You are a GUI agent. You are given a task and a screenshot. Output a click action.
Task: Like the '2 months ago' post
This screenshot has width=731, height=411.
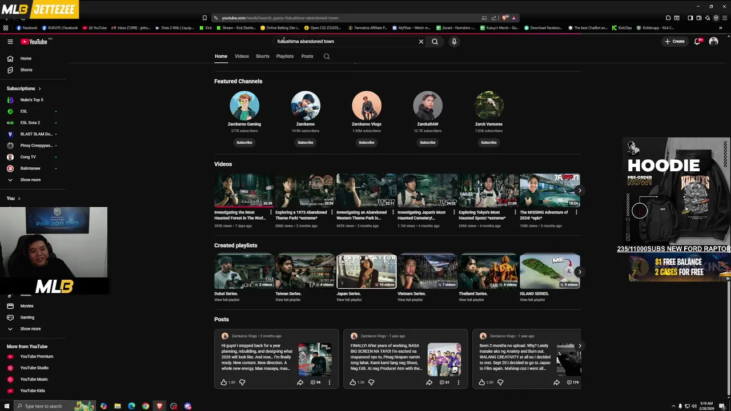coord(224,382)
